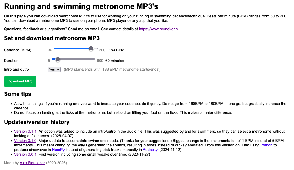294x170 pixels.
Task: Click the dropdown arrow next to Yes
Action: [x=58, y=69]
